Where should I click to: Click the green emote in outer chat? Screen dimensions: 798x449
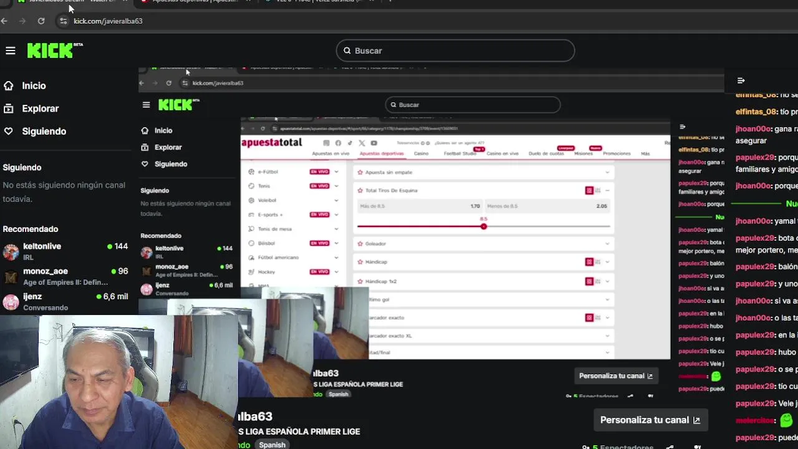click(x=786, y=420)
